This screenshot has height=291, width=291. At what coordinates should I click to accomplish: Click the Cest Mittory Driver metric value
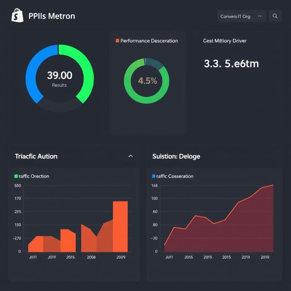[x=225, y=41]
